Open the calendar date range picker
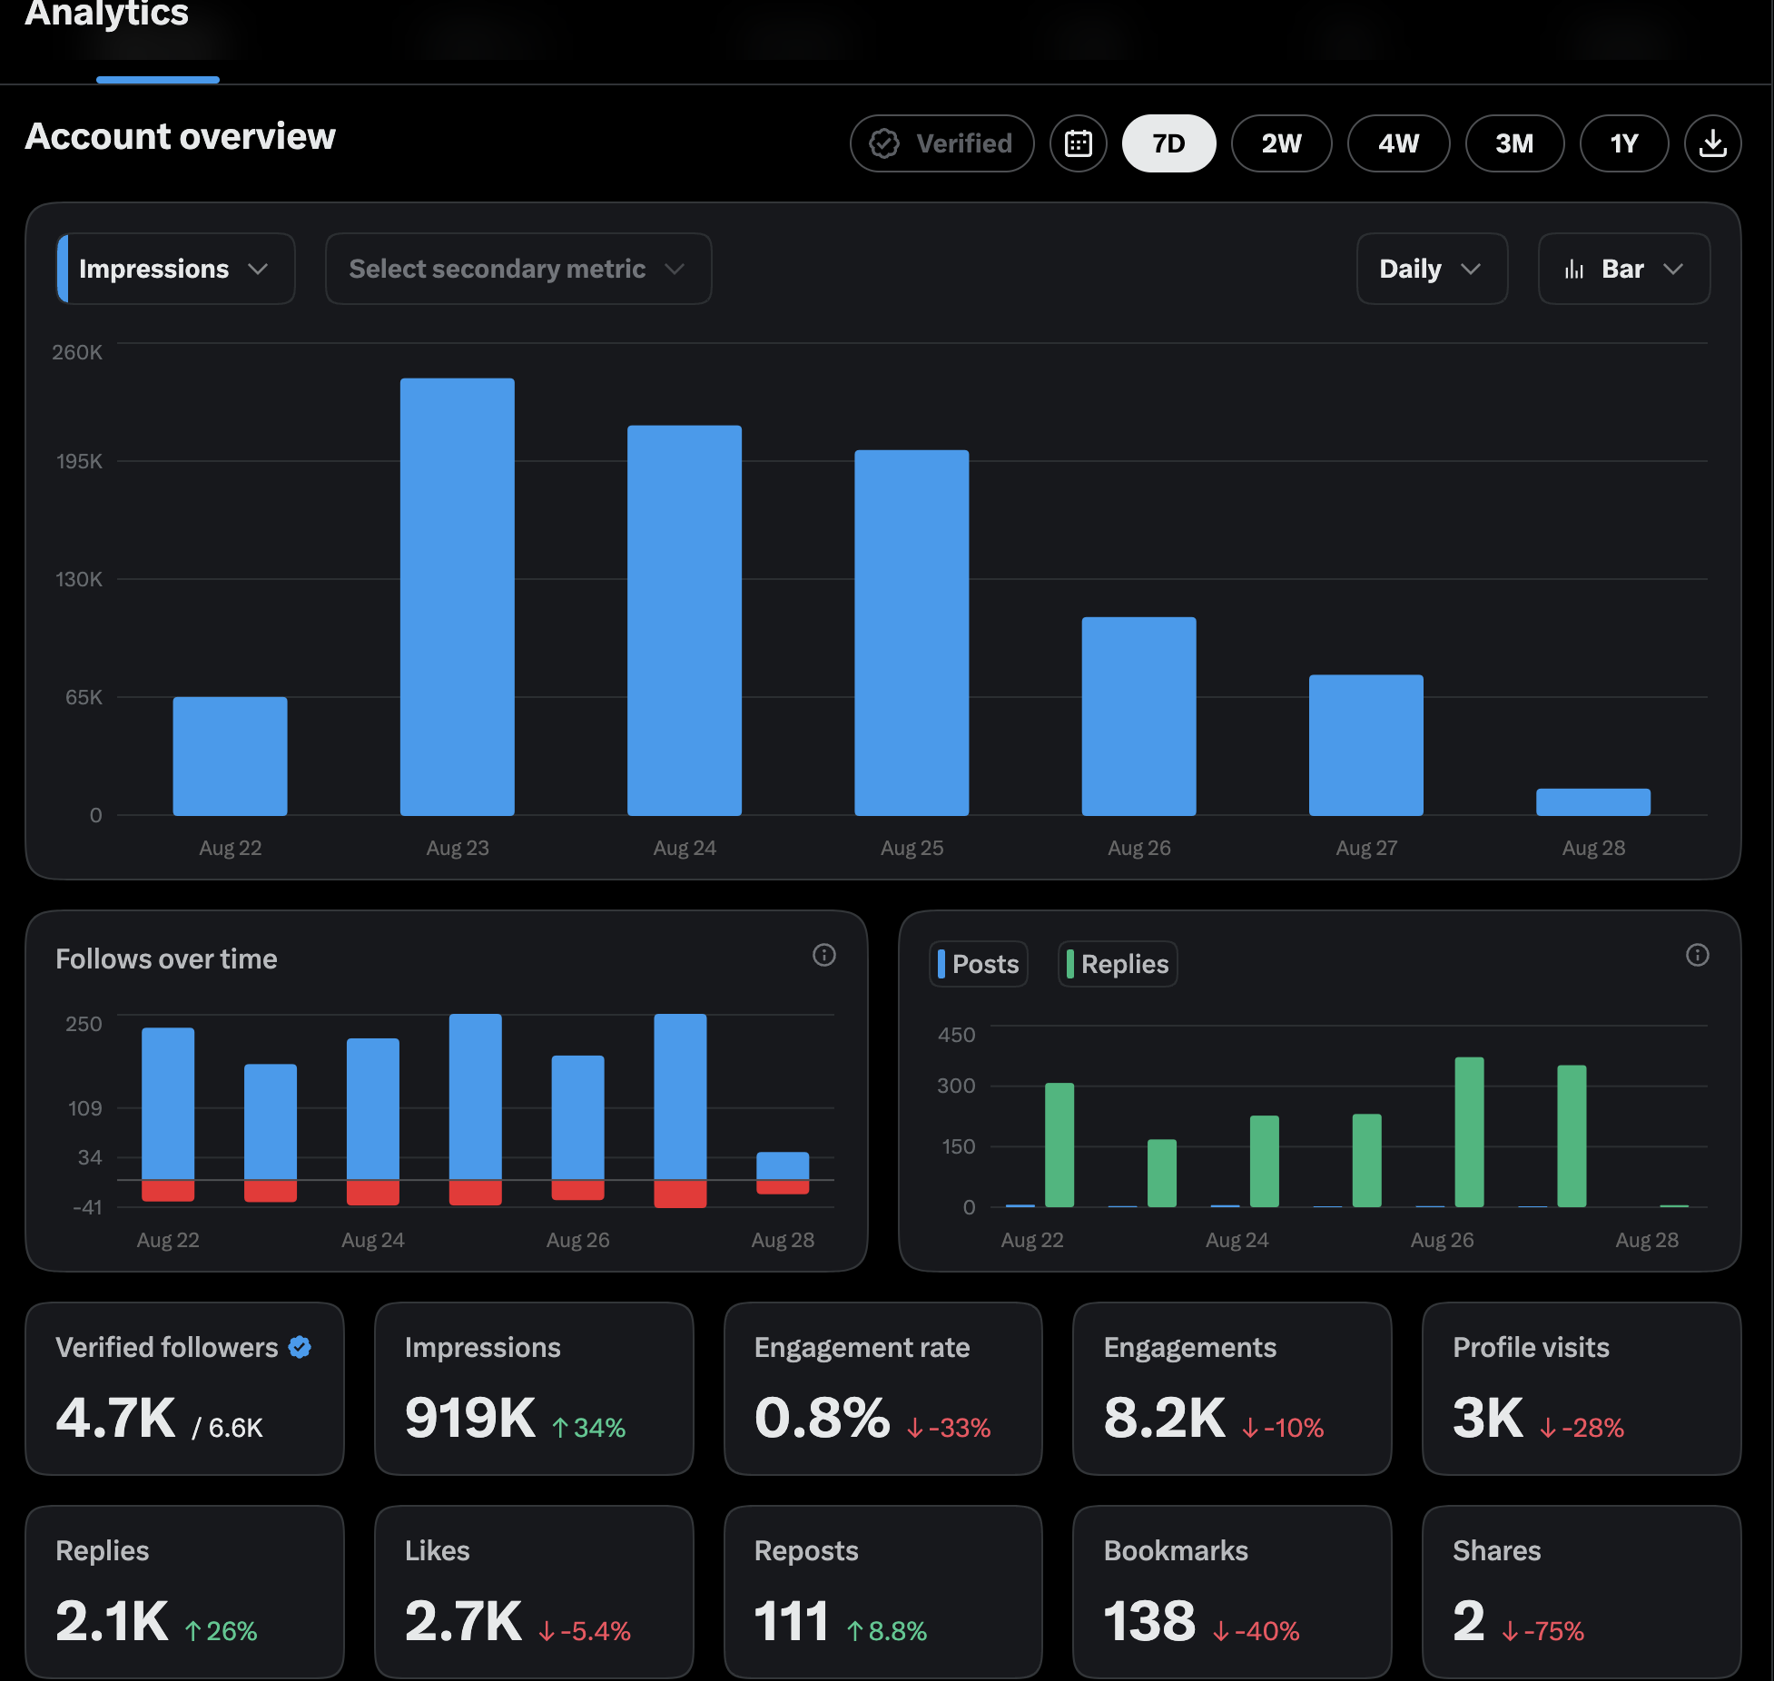Image resolution: width=1774 pixels, height=1681 pixels. pyautogui.click(x=1078, y=143)
